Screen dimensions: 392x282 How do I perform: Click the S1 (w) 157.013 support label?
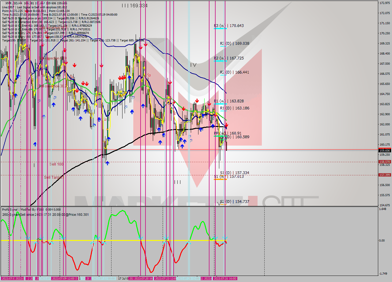pos(229,177)
